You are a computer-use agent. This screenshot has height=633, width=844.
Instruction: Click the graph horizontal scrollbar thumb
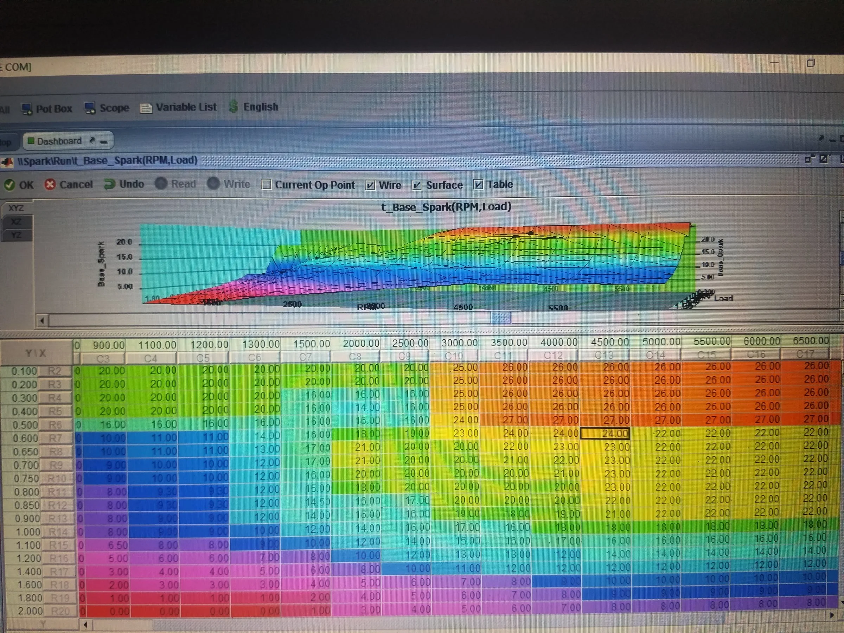click(x=500, y=318)
